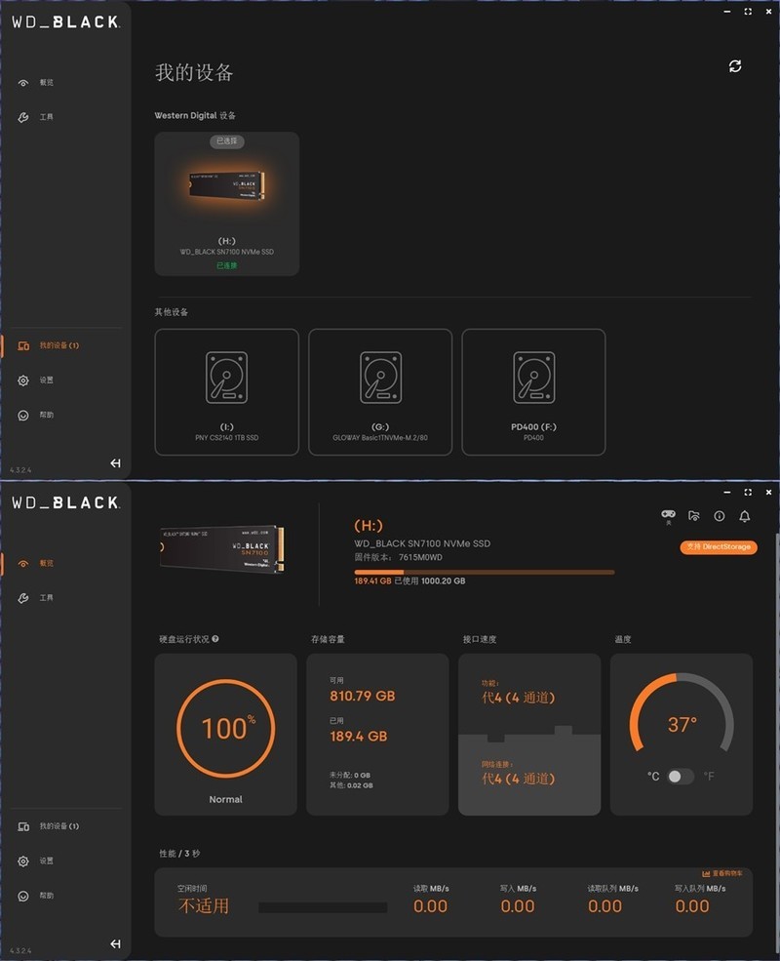Toggle gaming mode controller icon
This screenshot has width=780, height=961.
[668, 515]
